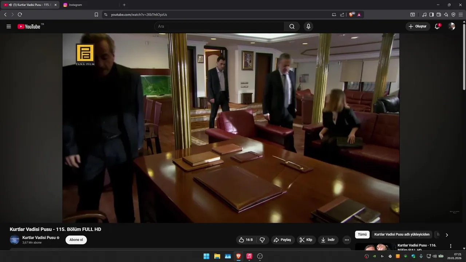Open File Explorer from taskbar
Image resolution: width=466 pixels, height=262 pixels.
tap(217, 256)
